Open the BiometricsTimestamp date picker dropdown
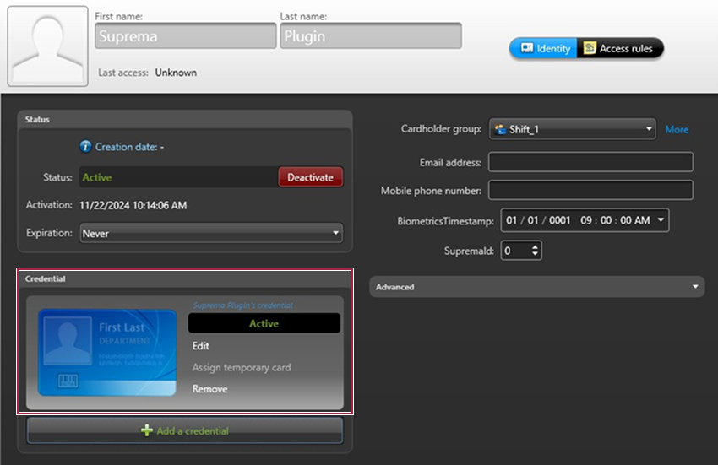The width and height of the screenshot is (718, 465). (x=661, y=220)
